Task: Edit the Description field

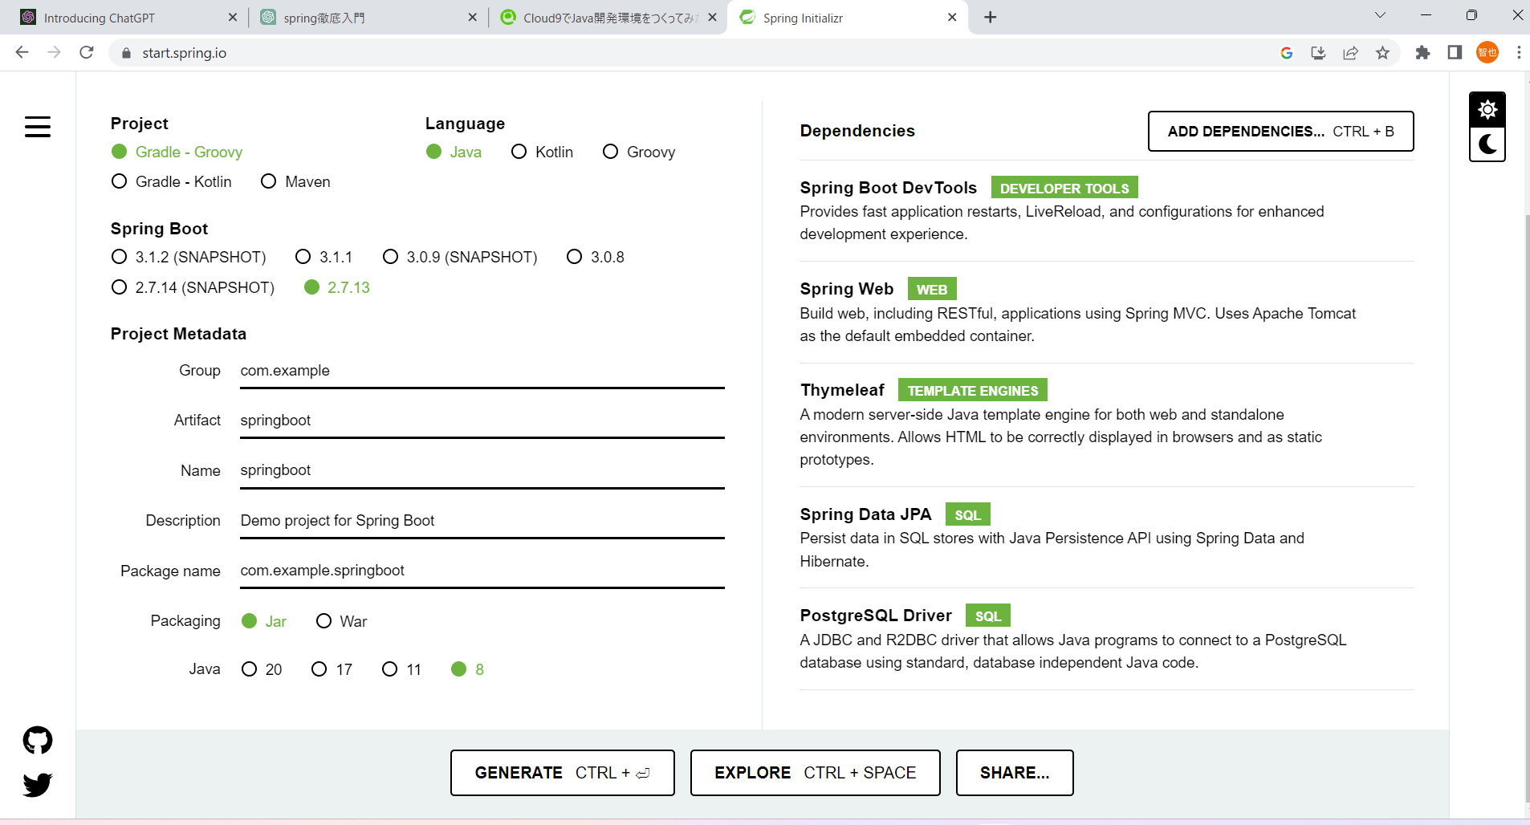Action: point(482,521)
